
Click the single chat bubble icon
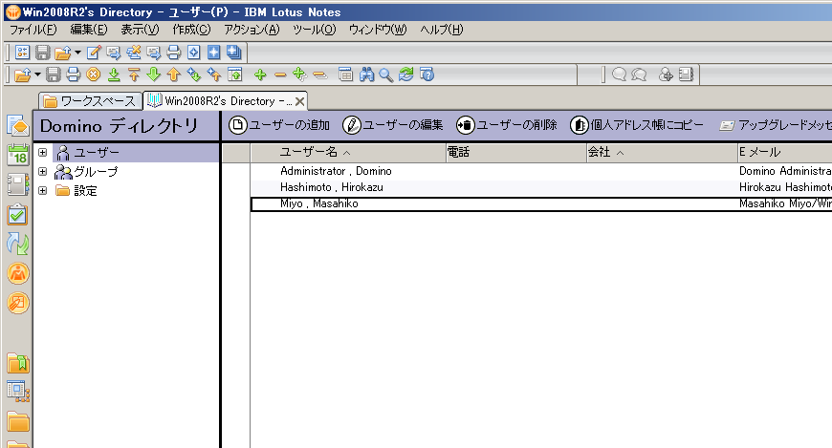point(619,75)
